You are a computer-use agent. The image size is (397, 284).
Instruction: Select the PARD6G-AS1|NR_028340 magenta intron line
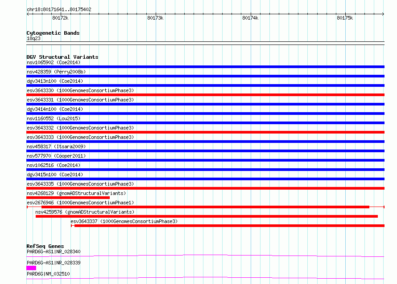pyautogui.click(x=205, y=256)
